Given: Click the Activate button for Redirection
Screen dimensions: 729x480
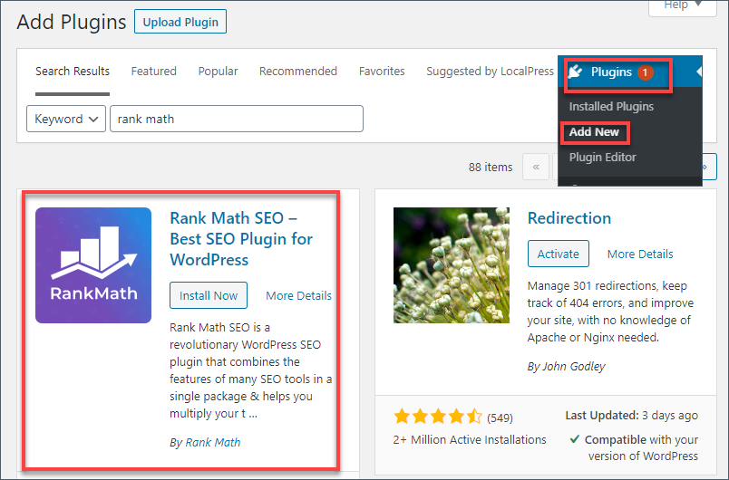Looking at the screenshot, I should (x=559, y=254).
